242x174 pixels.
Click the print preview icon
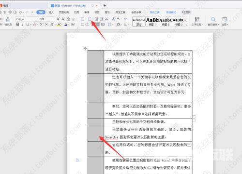[15, 12]
